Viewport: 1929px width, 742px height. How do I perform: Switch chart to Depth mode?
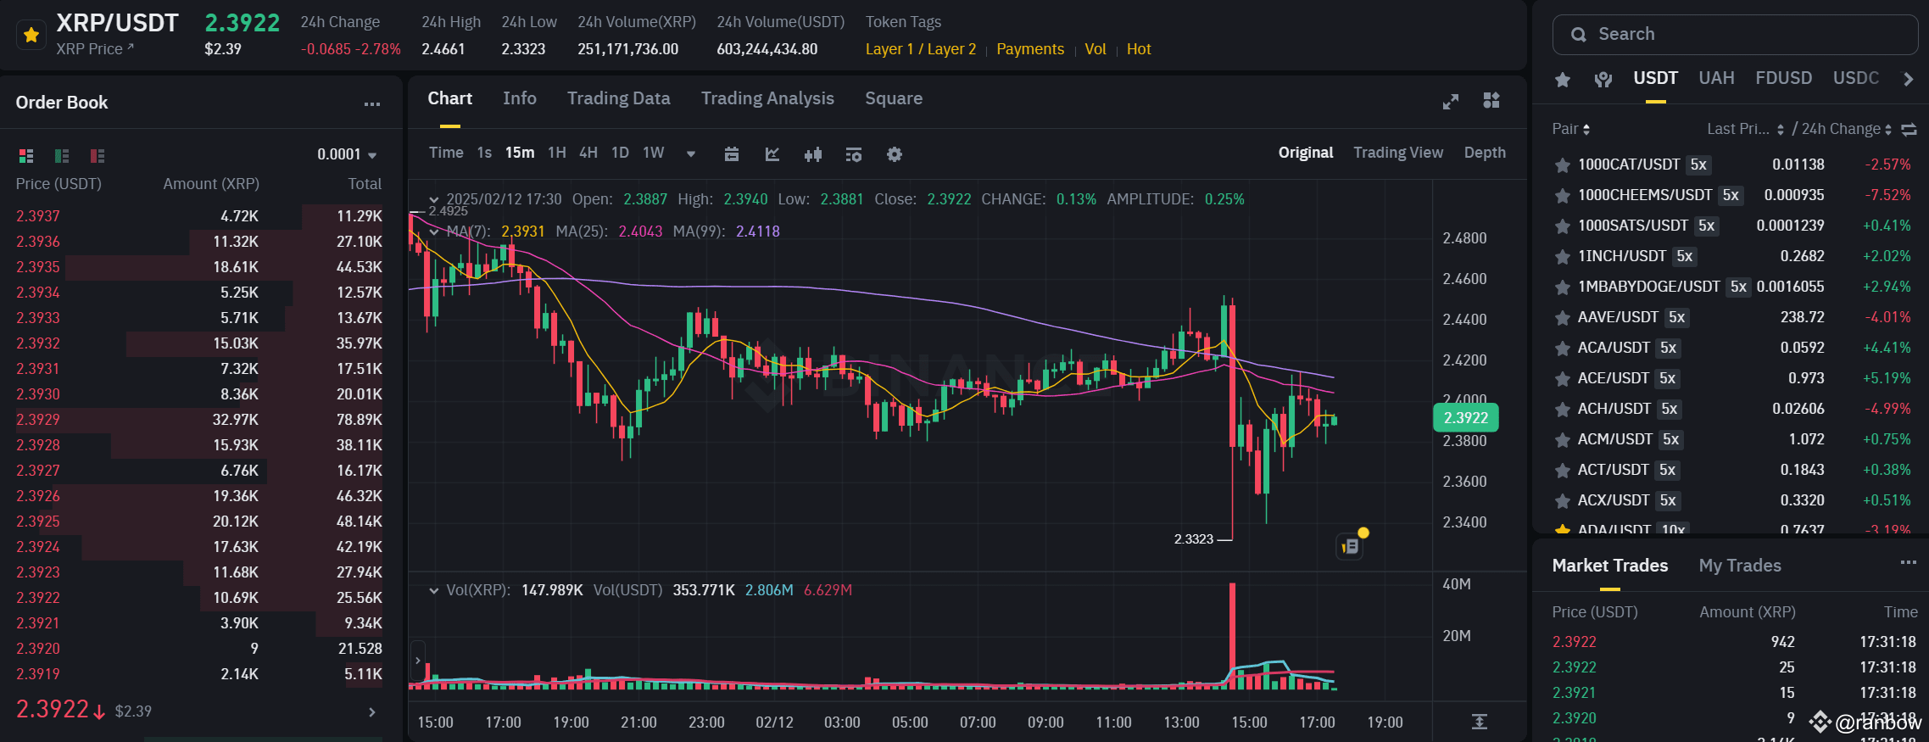tap(1485, 153)
